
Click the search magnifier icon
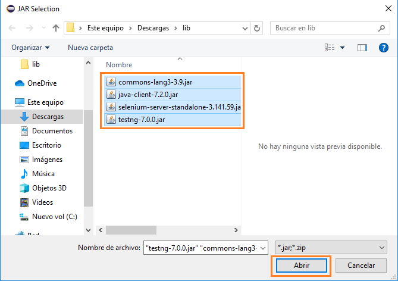click(381, 28)
